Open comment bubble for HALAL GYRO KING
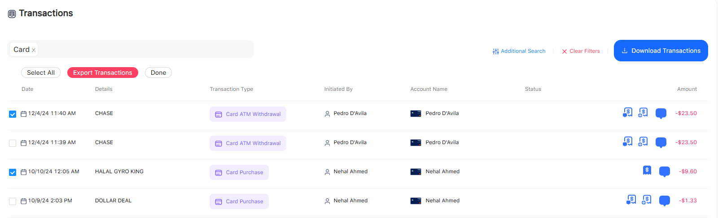Viewport: 718px width, 218px height. pyautogui.click(x=664, y=171)
